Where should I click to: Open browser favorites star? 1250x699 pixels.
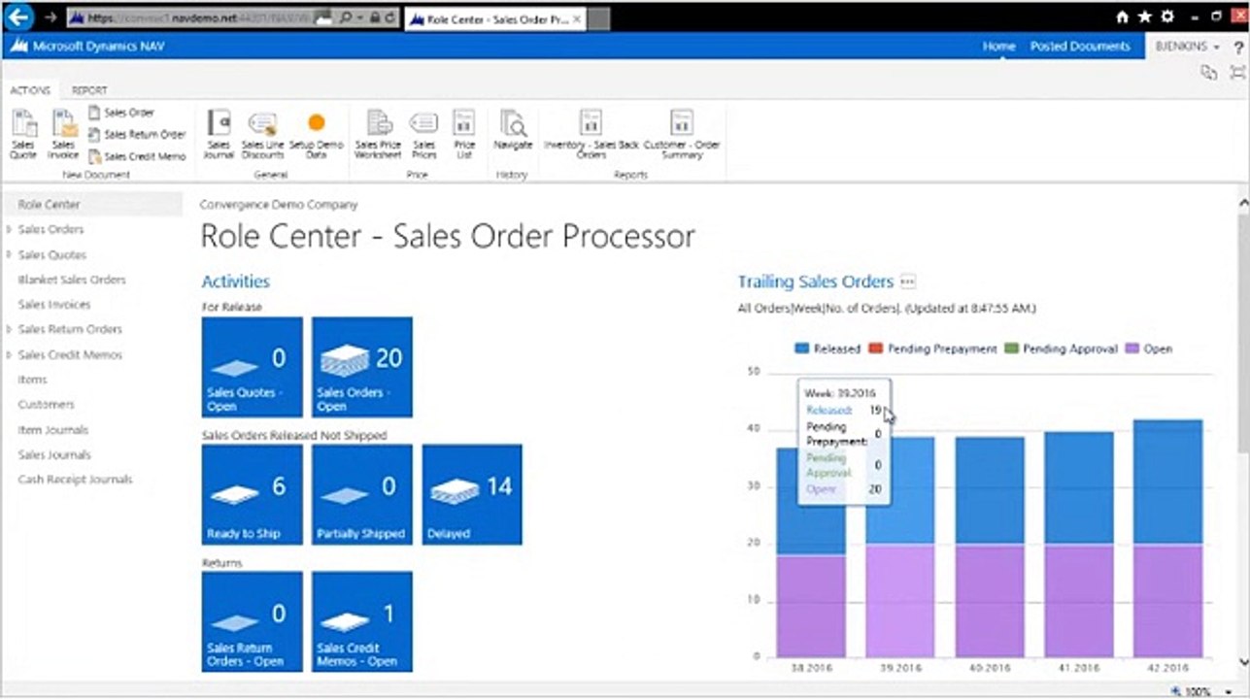tap(1145, 17)
